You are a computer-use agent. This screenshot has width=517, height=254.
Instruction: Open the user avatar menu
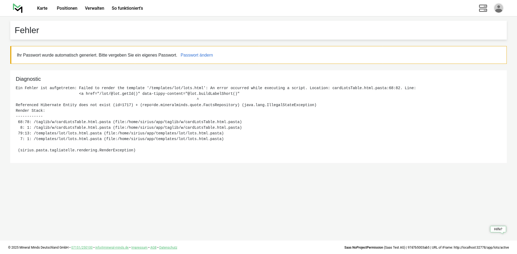click(498, 8)
